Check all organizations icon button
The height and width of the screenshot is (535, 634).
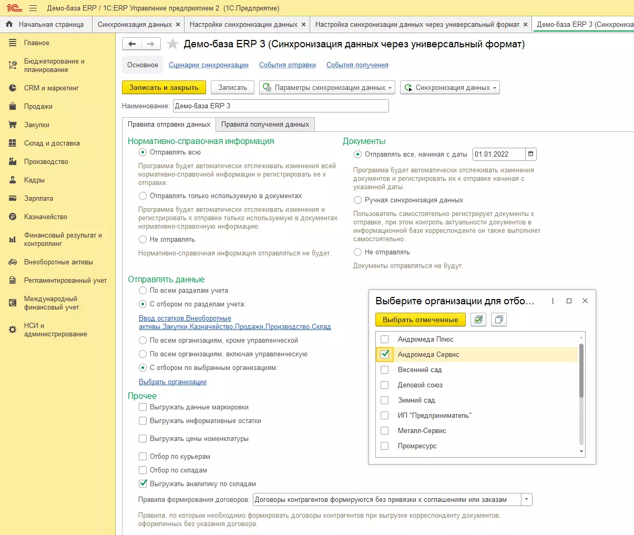(478, 320)
